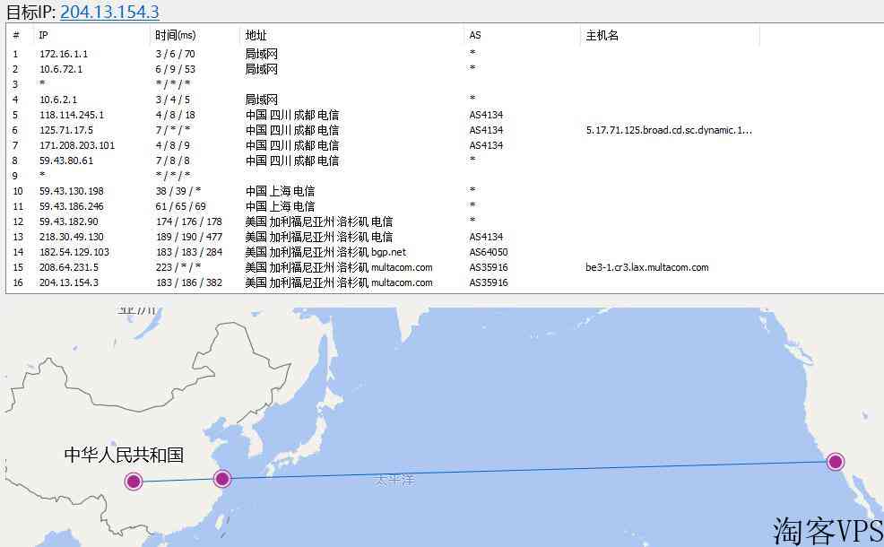Open the target IP link 204.13.154.3
Viewport: 884px width, 547px height.
coord(109,12)
